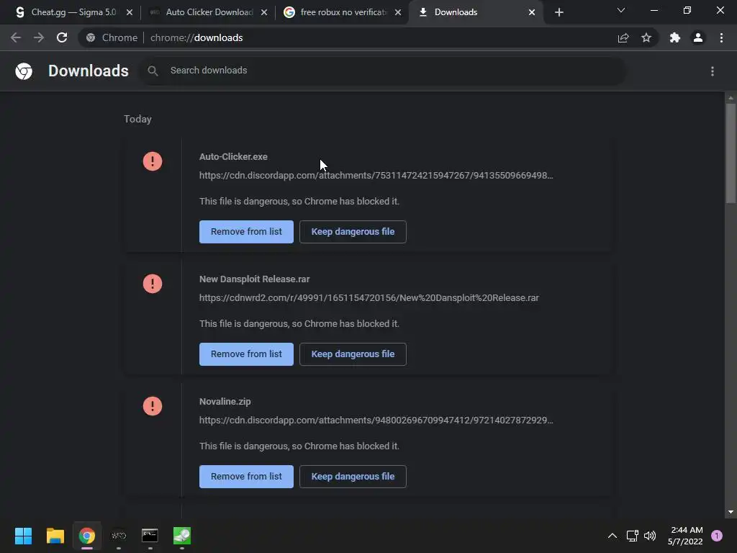Click the warning icon for Novaline.zip
Screen dimensions: 737x553
point(153,406)
